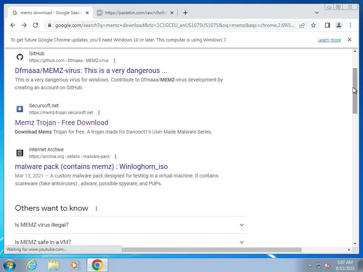363x272 pixels.
Task: Click the GitHub site name text
Action: (x=37, y=54)
